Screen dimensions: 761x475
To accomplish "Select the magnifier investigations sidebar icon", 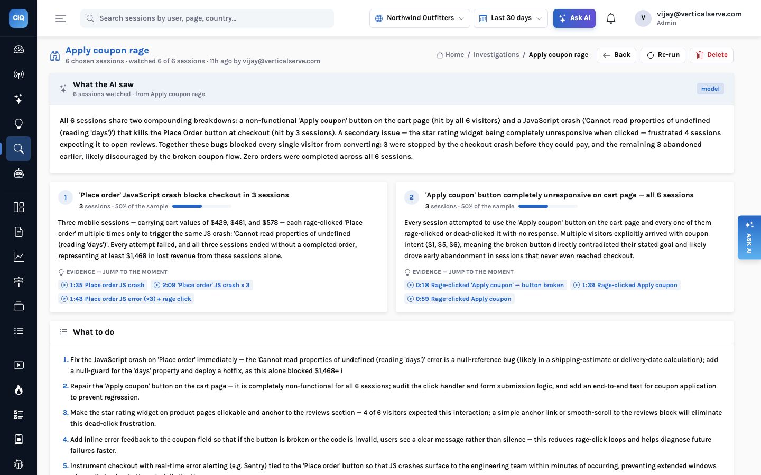I will point(18,149).
